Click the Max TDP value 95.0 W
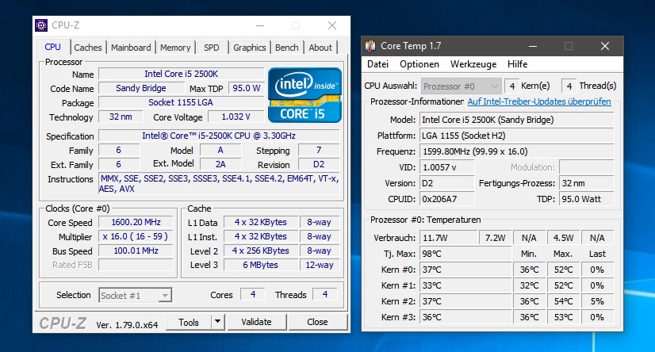This screenshot has width=655, height=352. (x=246, y=88)
